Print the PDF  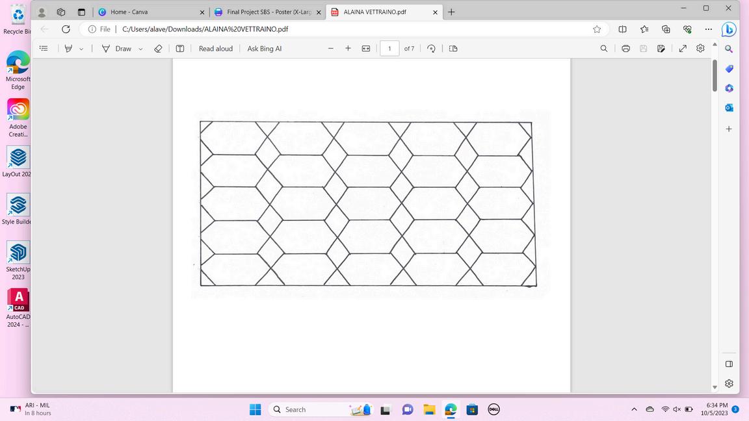pos(625,48)
